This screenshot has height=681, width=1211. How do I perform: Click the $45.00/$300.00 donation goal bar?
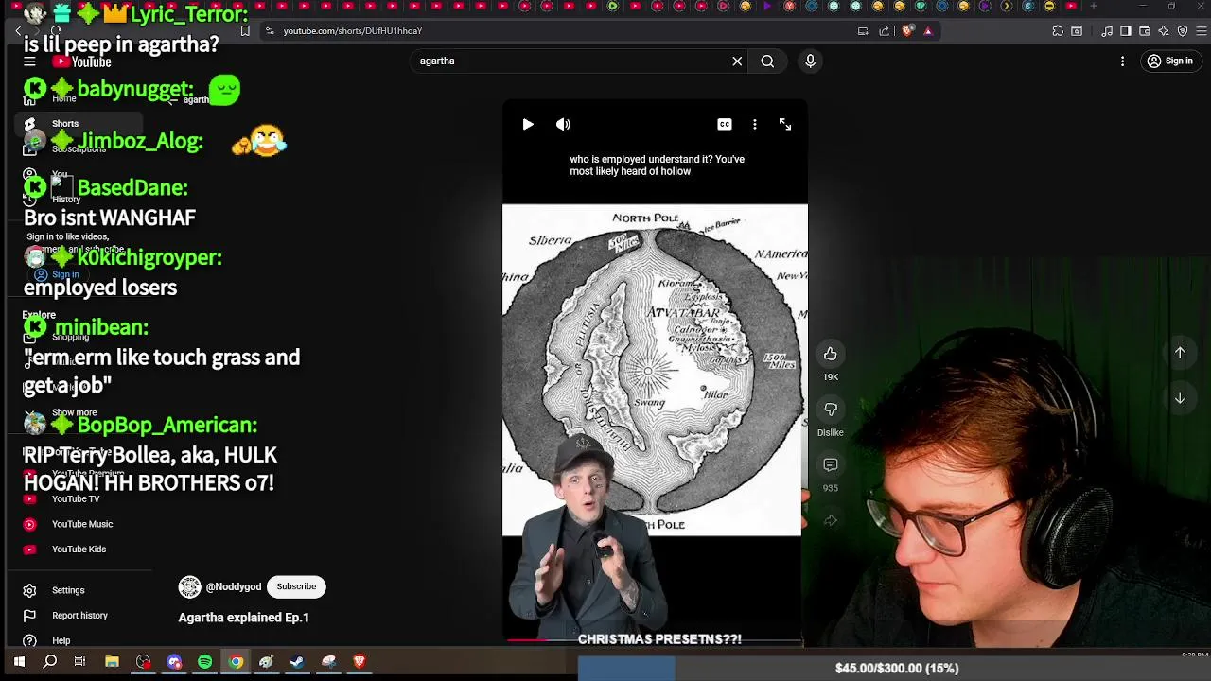pyautogui.click(x=897, y=669)
